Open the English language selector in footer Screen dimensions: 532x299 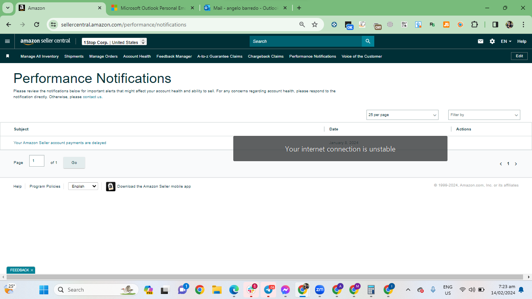pyautogui.click(x=83, y=186)
